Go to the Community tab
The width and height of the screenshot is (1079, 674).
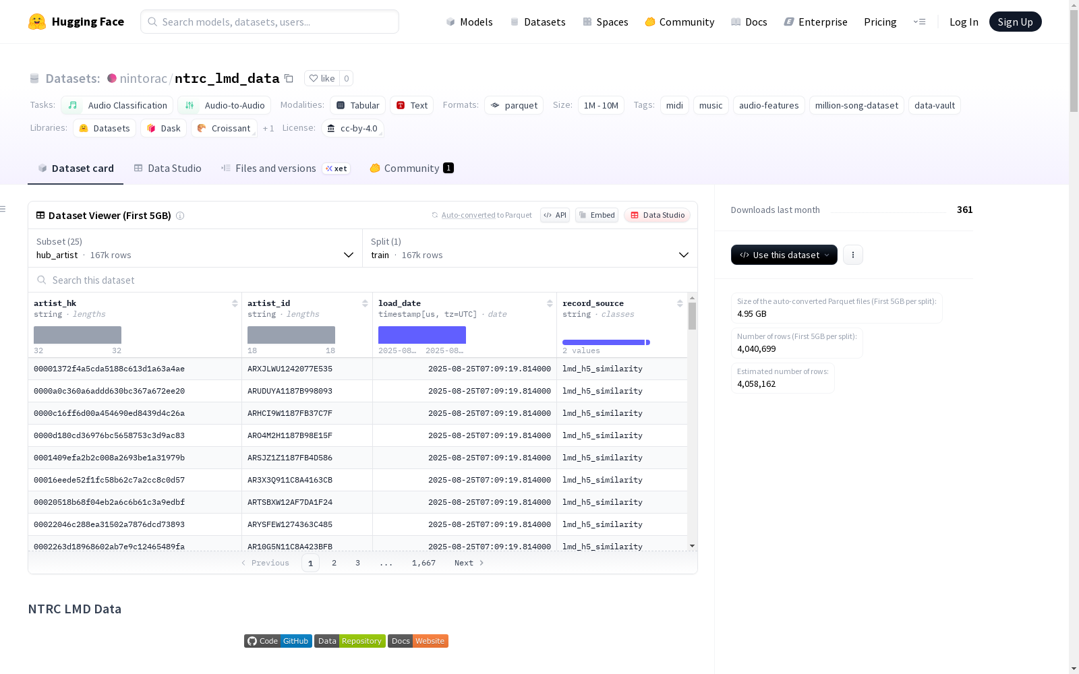411,168
